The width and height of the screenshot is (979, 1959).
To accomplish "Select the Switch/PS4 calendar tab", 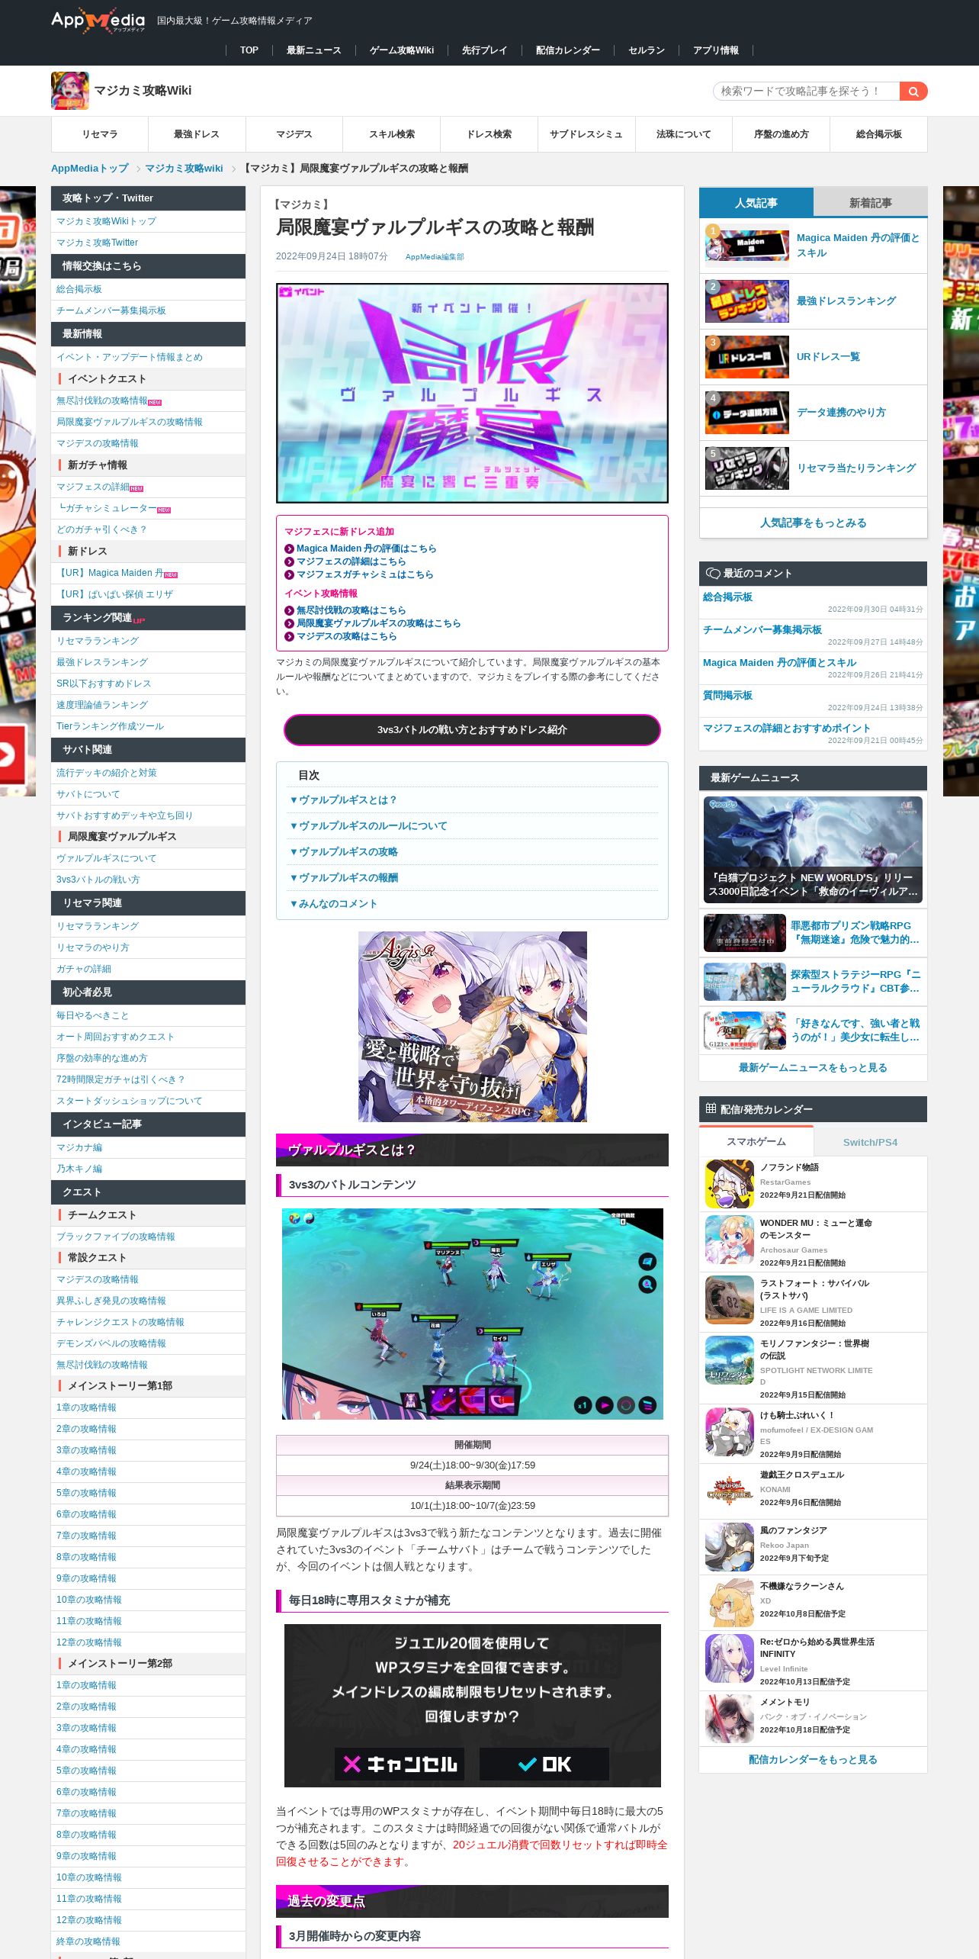I will 871,1142.
